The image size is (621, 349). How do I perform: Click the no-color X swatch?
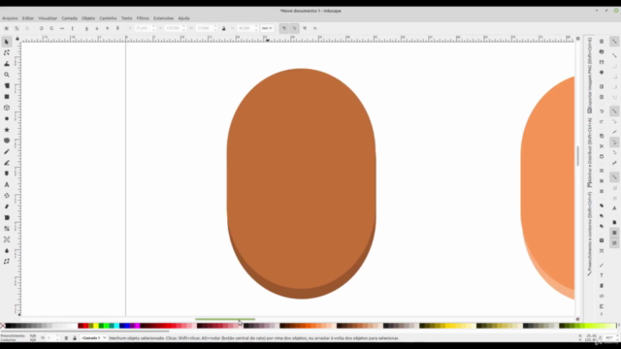click(2, 326)
